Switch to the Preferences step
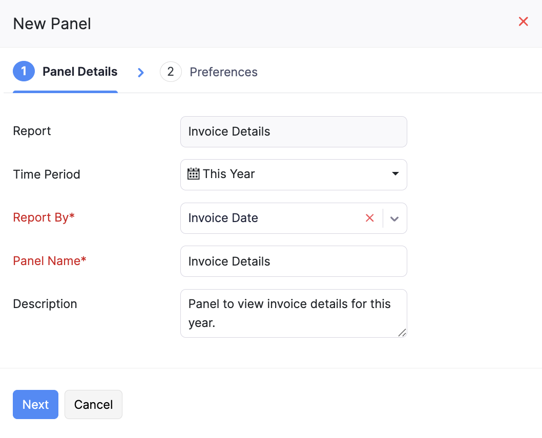 [223, 72]
